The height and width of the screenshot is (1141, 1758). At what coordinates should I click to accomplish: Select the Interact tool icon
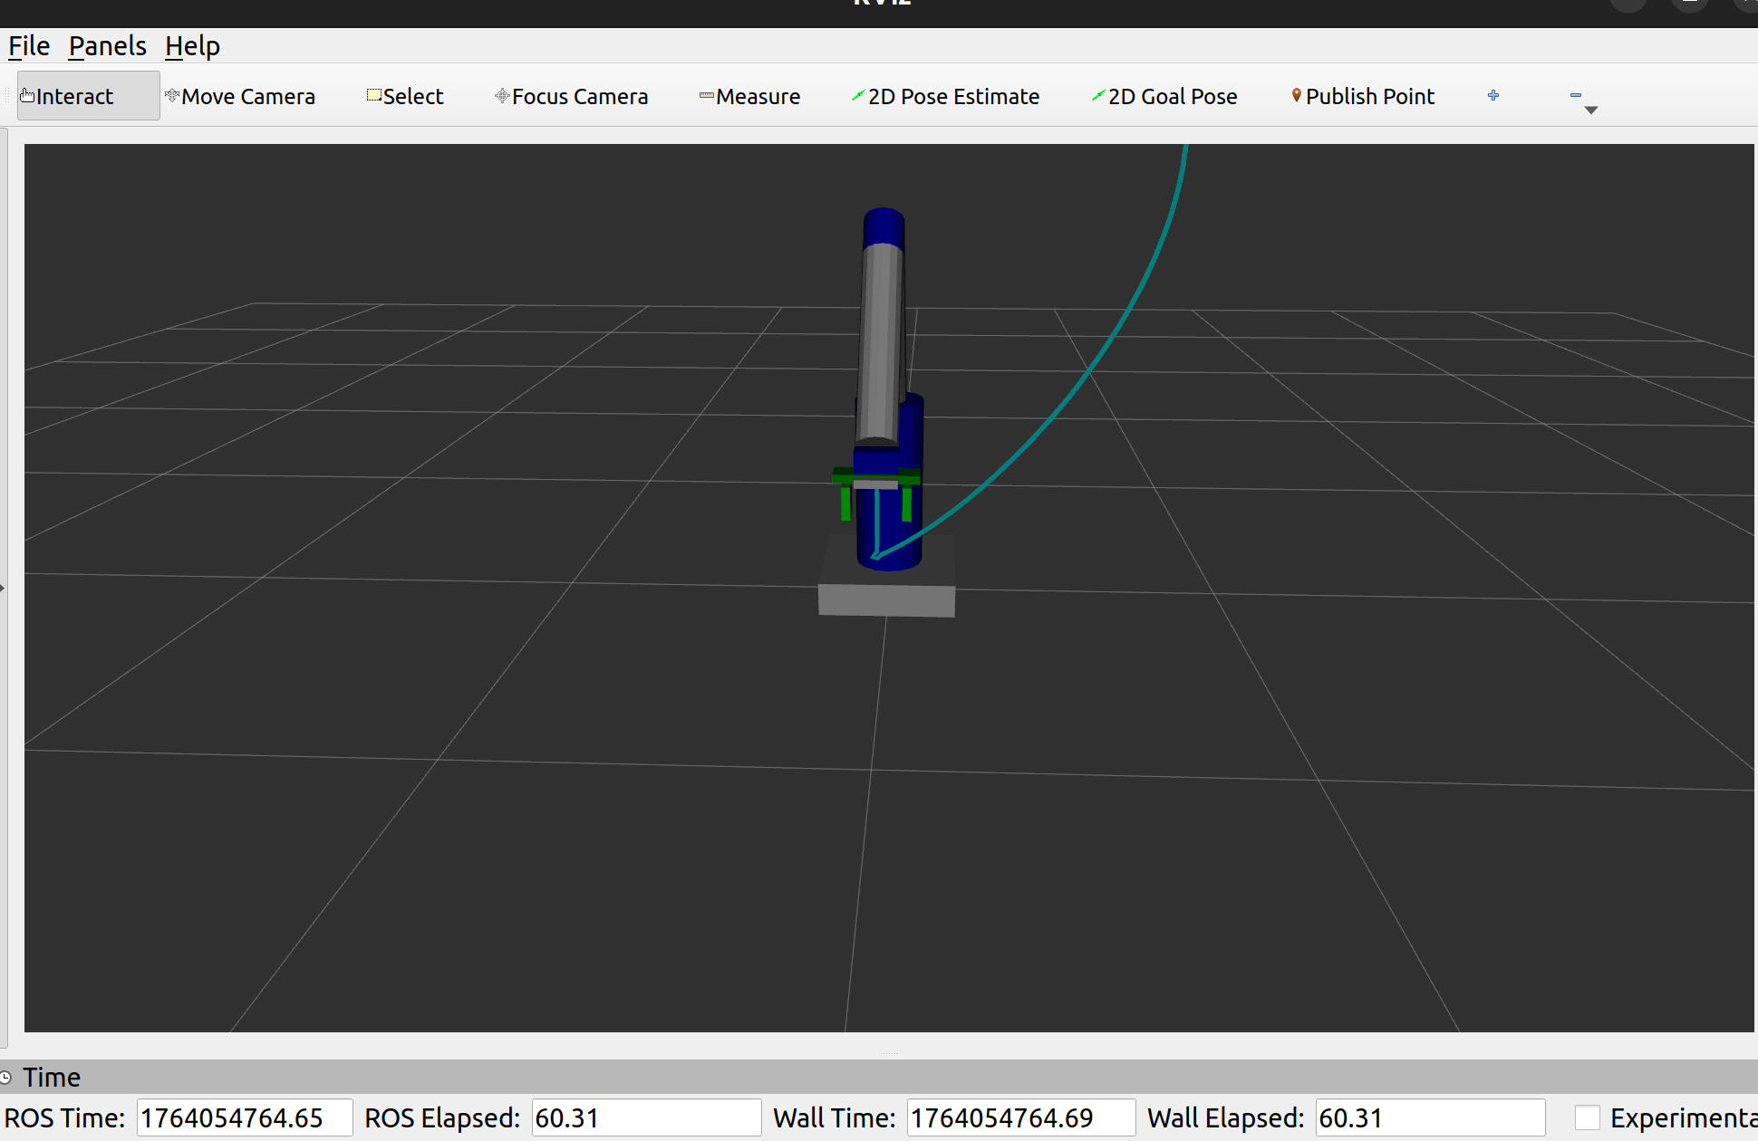28,96
